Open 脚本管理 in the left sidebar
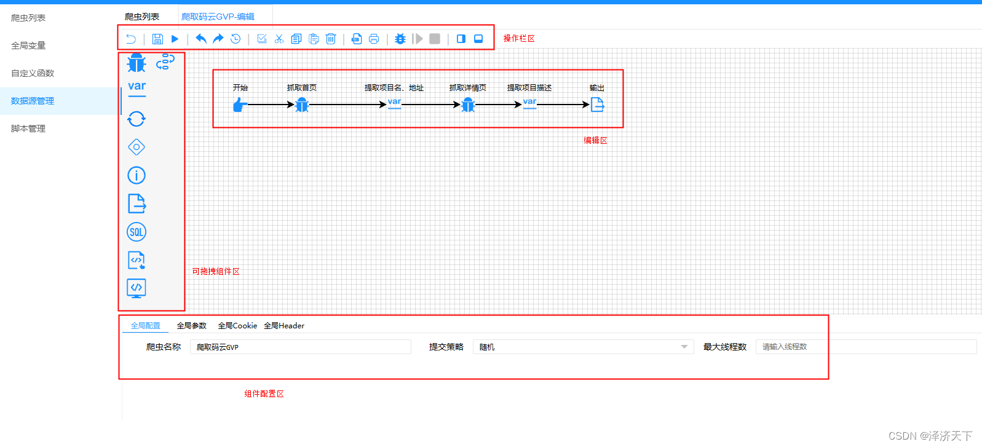The width and height of the screenshot is (982, 447). (28, 129)
